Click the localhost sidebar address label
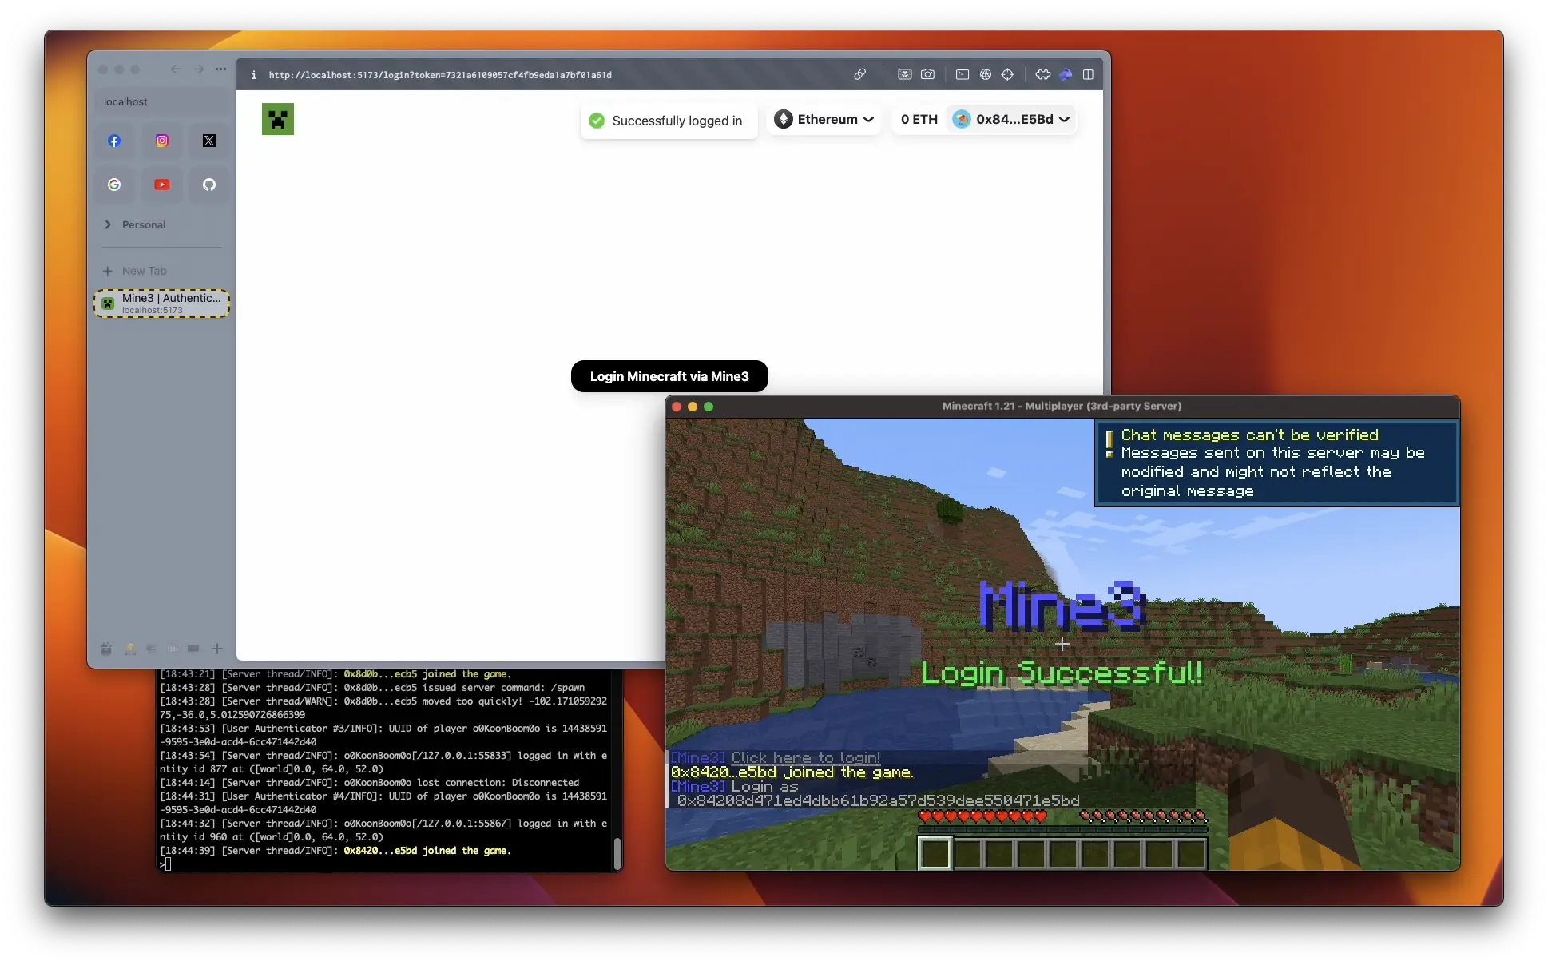Image resolution: width=1548 pixels, height=965 pixels. [125, 102]
